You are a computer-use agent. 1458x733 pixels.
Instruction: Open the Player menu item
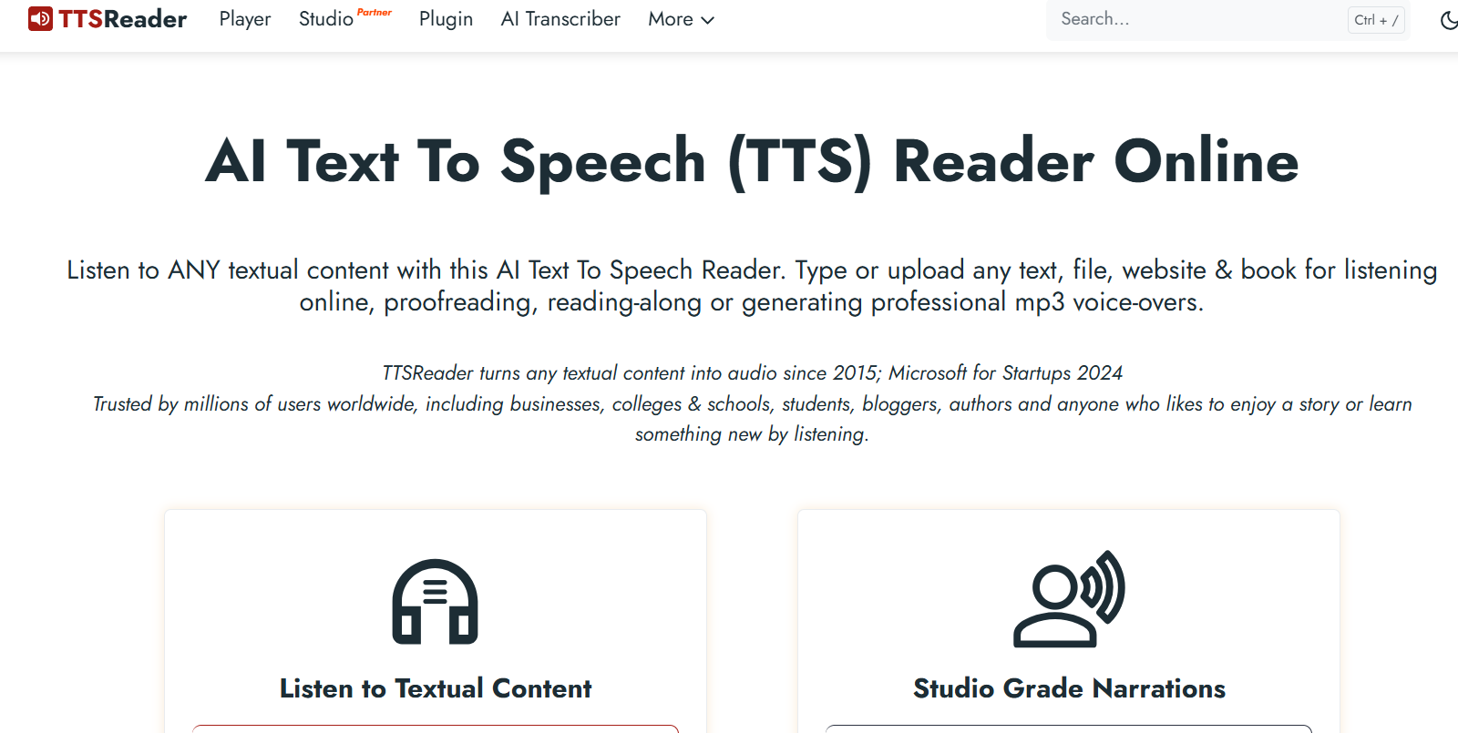(x=245, y=19)
